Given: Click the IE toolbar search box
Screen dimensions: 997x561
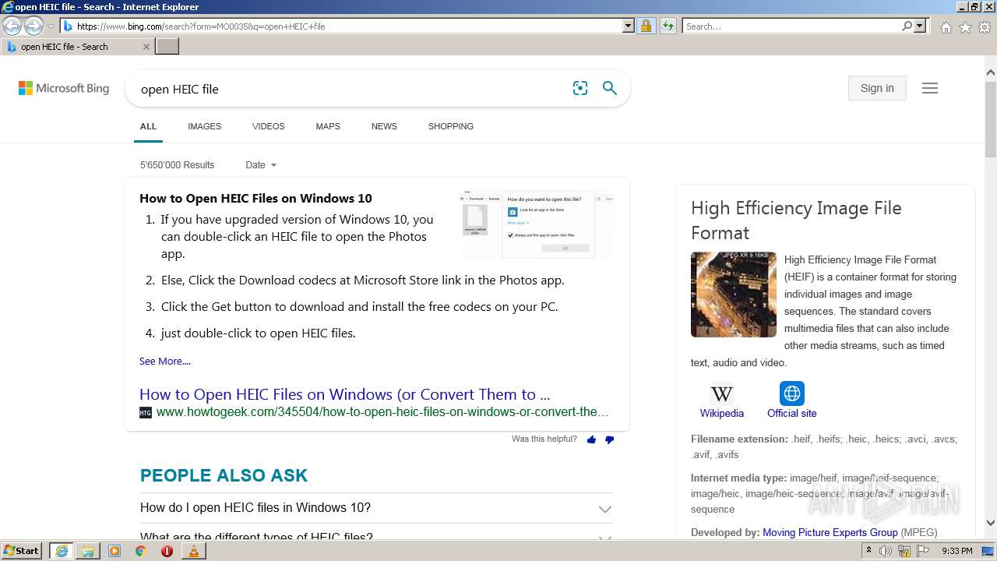Looking at the screenshot, I should 791,26.
